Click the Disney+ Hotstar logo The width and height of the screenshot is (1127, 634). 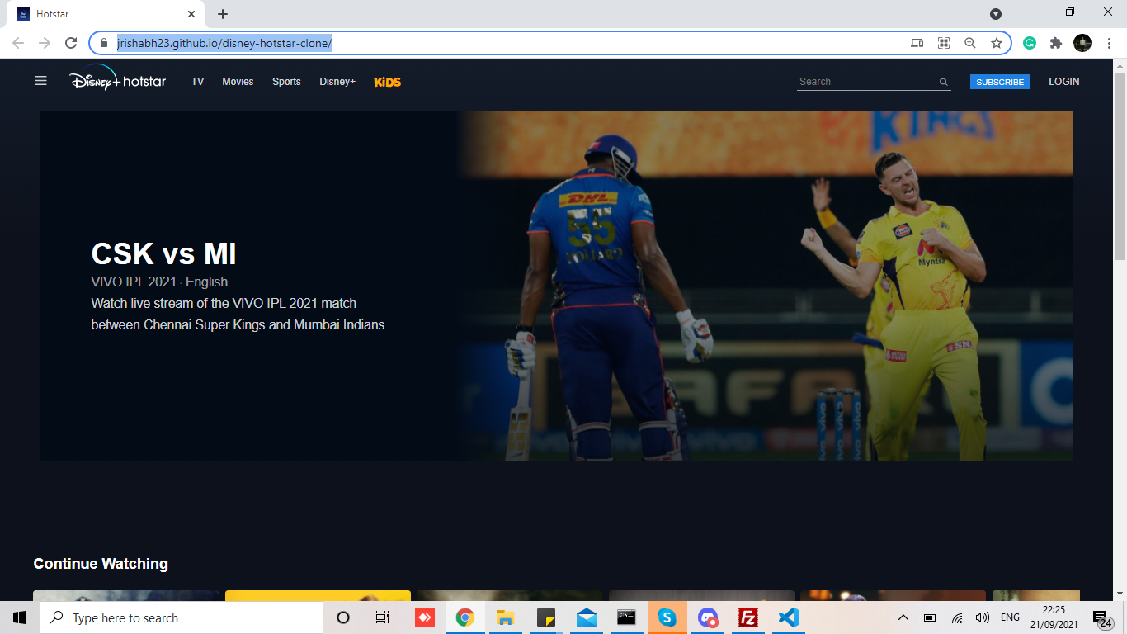tap(116, 80)
